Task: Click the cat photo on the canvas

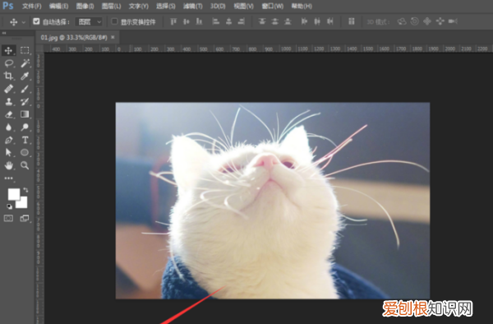Action: pos(273,201)
